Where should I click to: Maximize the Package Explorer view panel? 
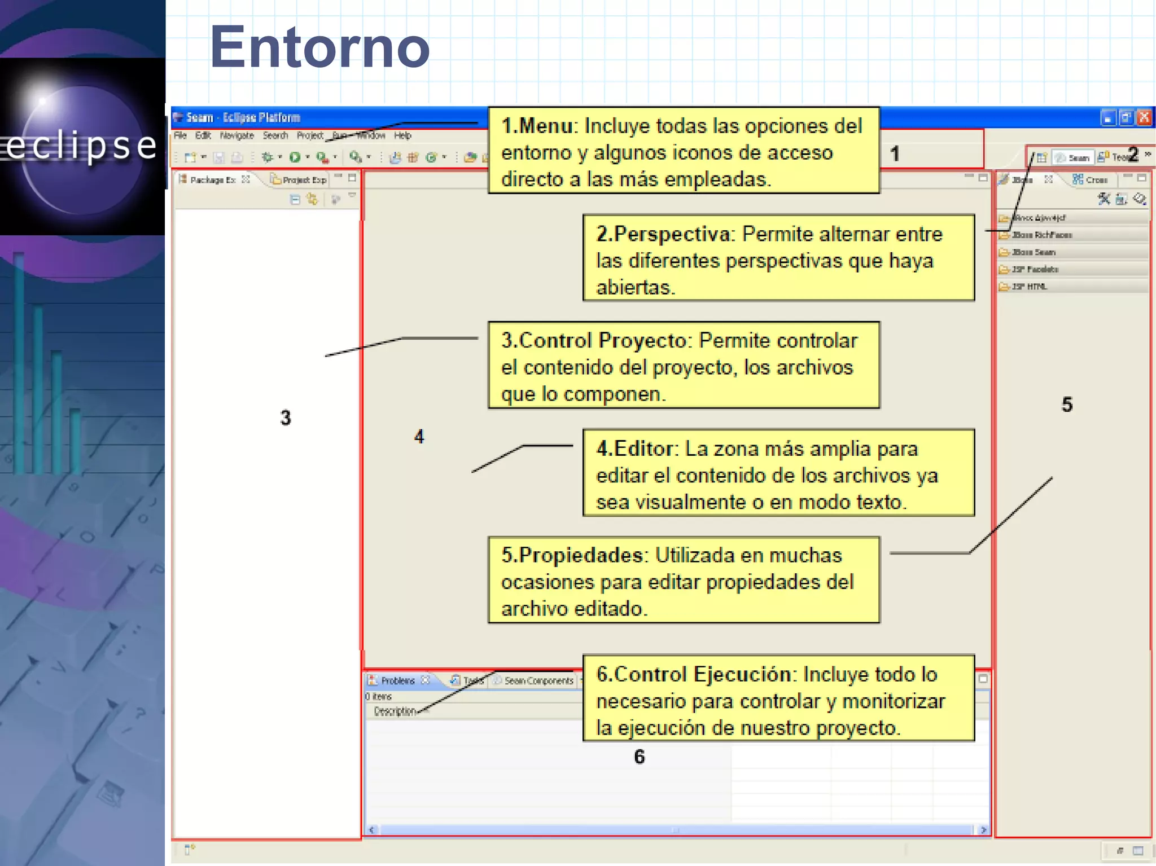tap(352, 178)
